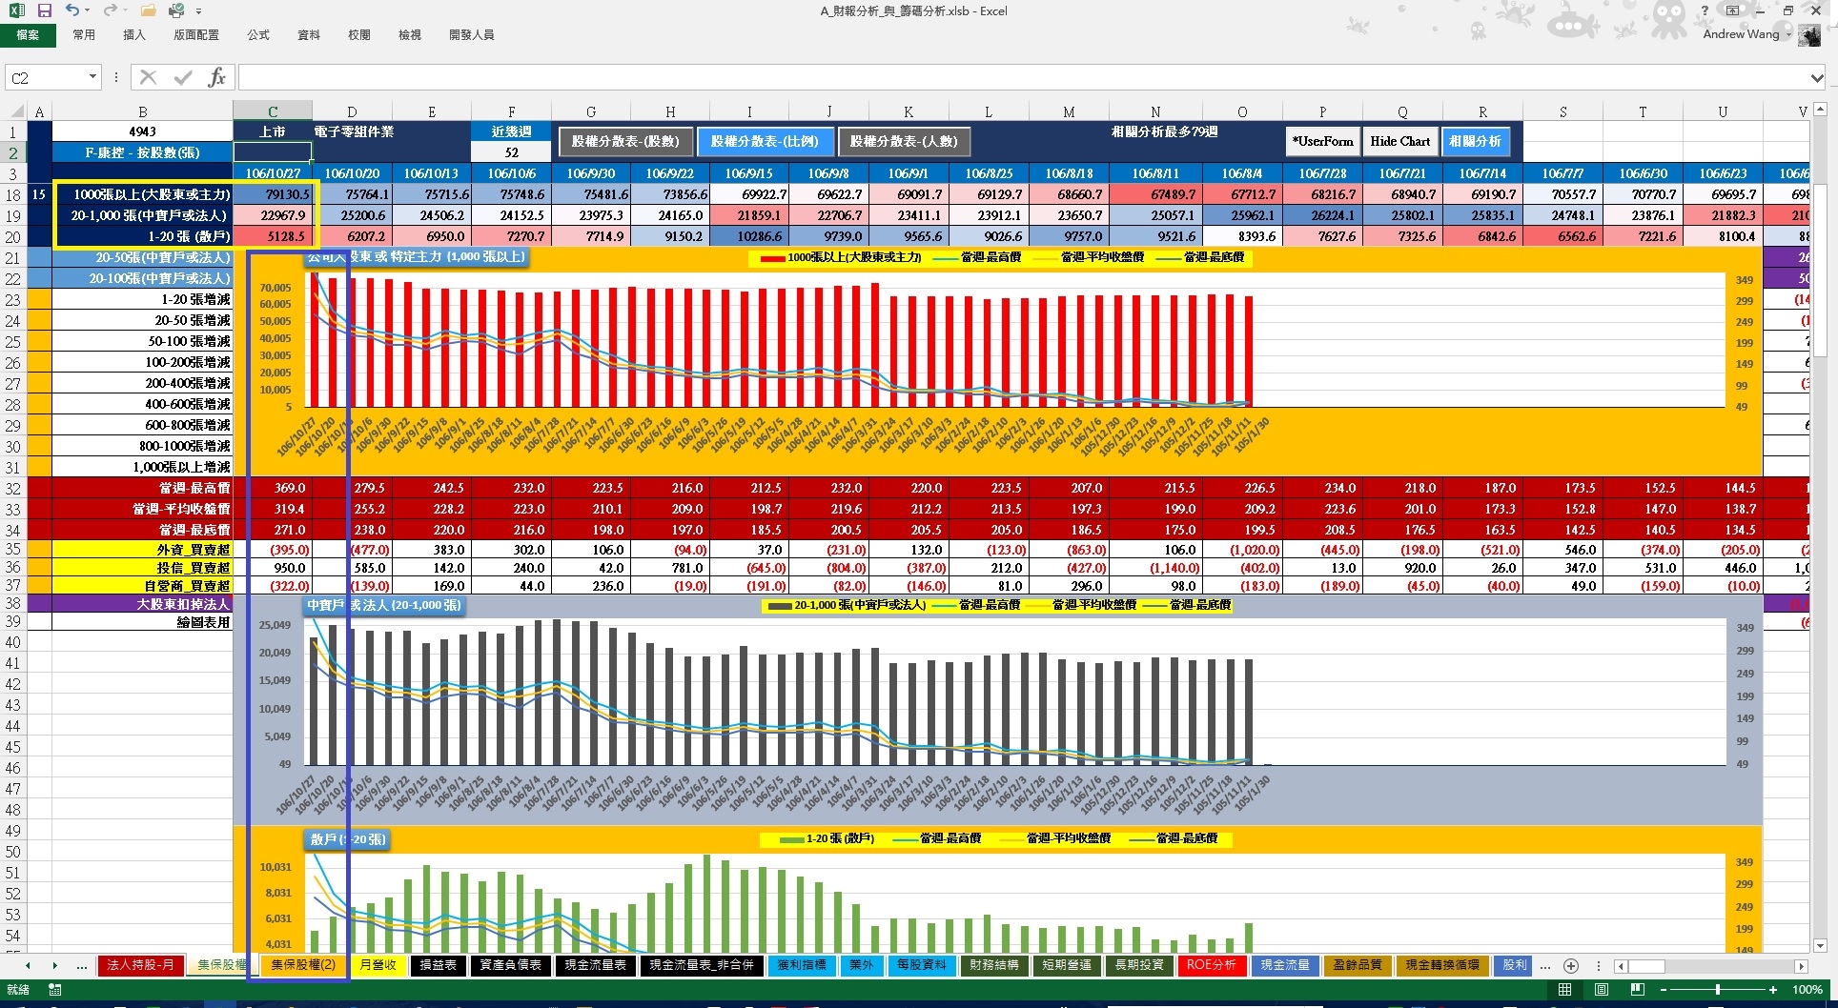Click Andrew Wang profile picture
Screen dimensions: 1838x1008
tap(1809, 35)
